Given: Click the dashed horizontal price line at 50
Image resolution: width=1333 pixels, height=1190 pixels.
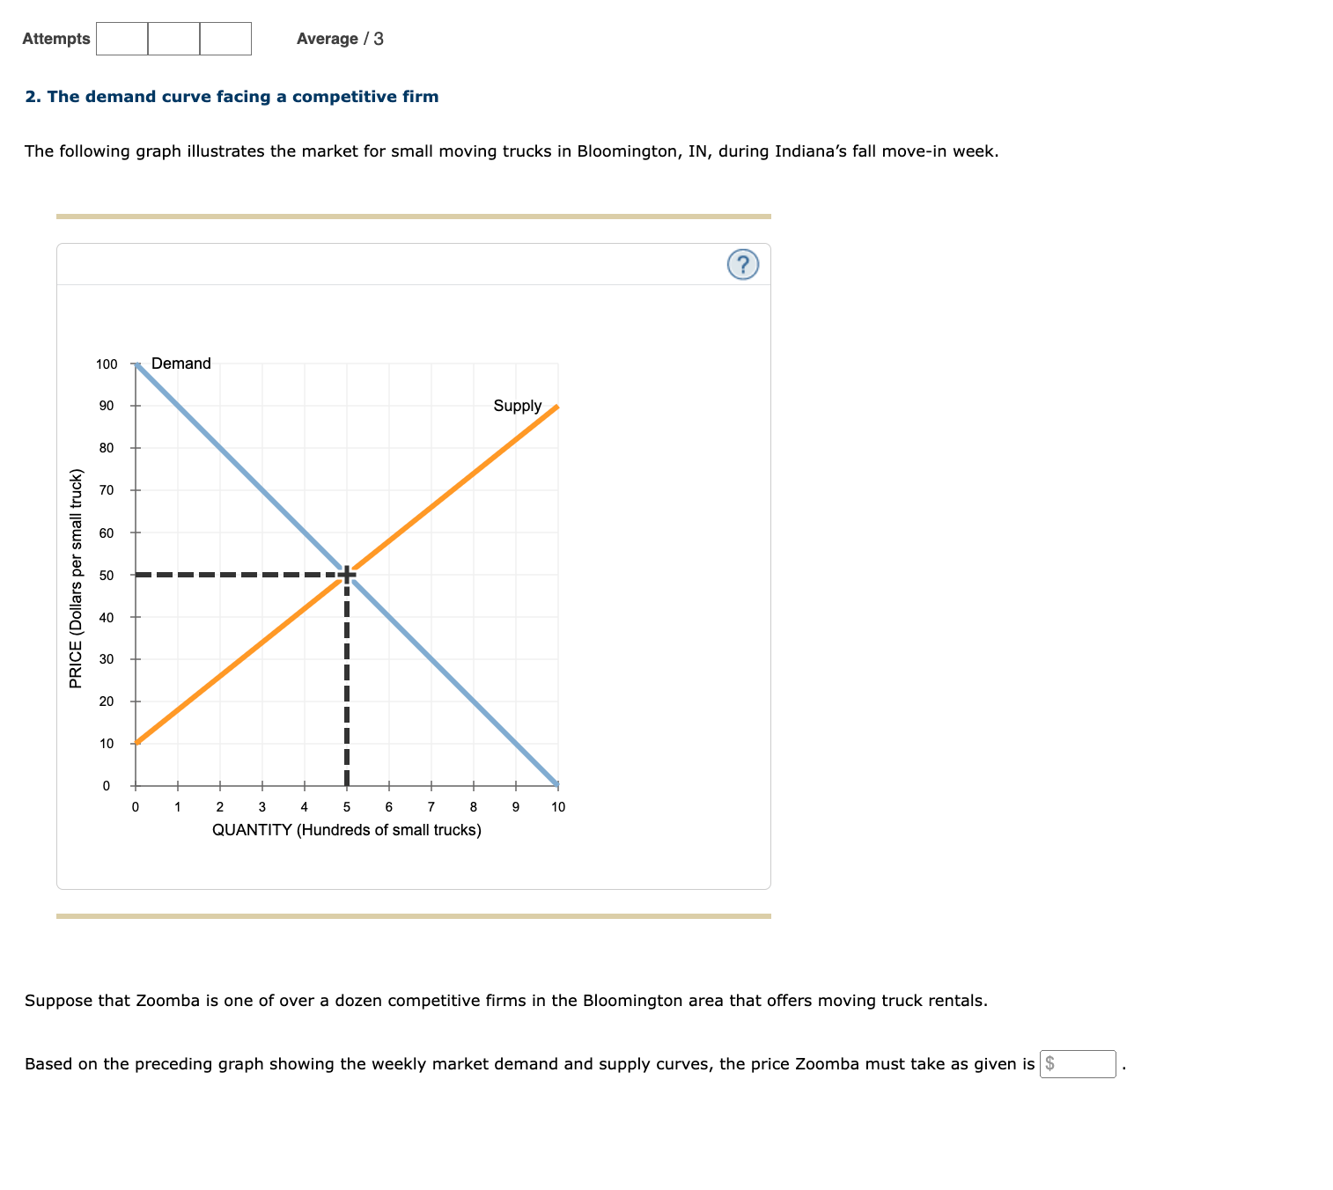Looking at the screenshot, I should point(238,573).
